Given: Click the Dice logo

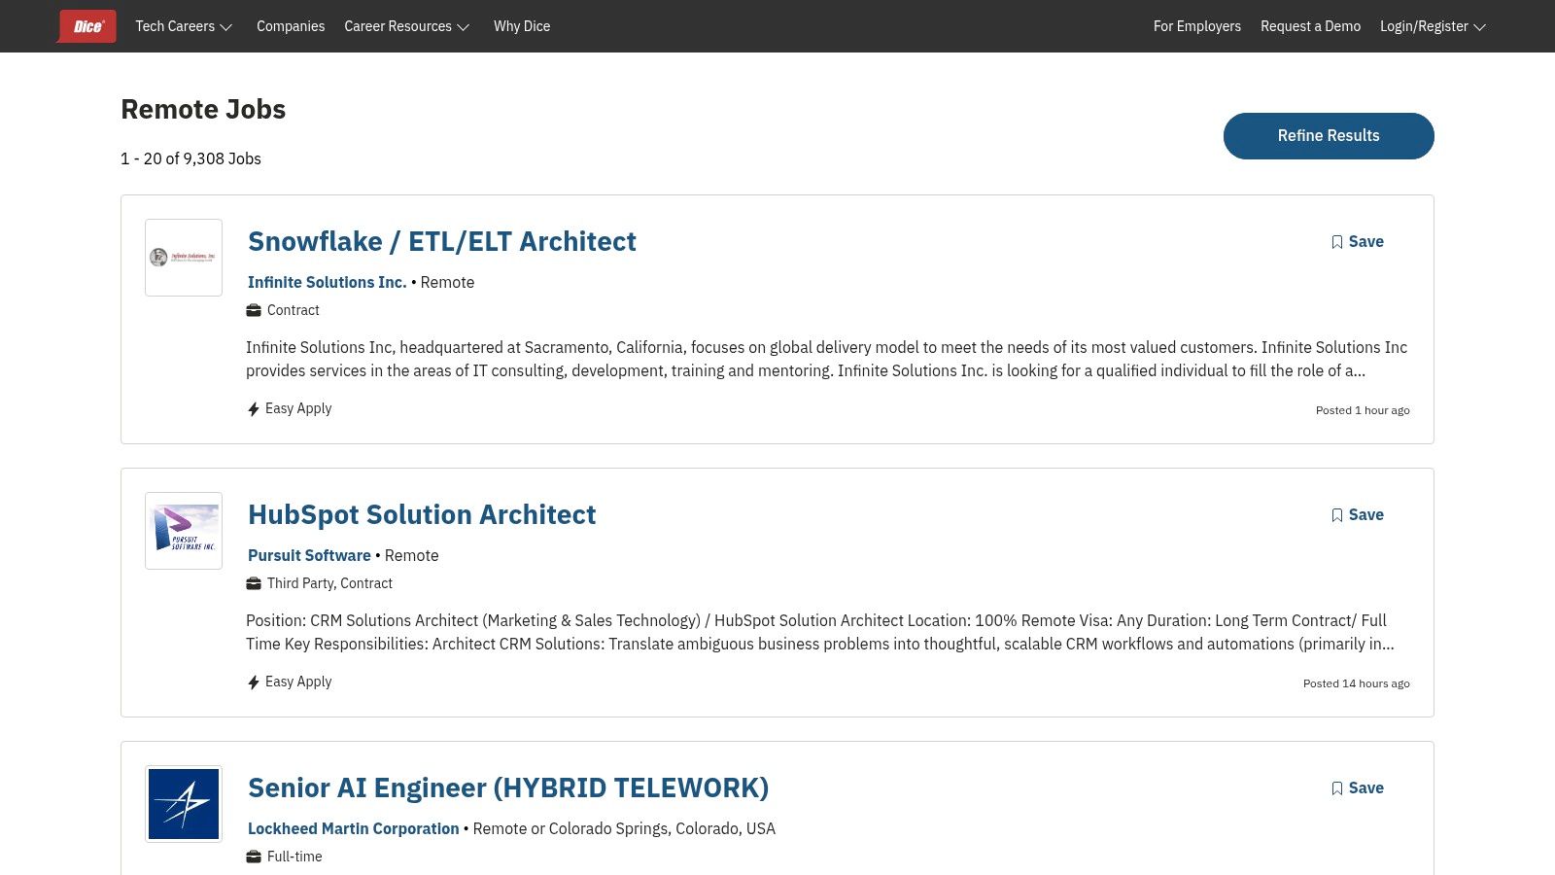Looking at the screenshot, I should [87, 26].
